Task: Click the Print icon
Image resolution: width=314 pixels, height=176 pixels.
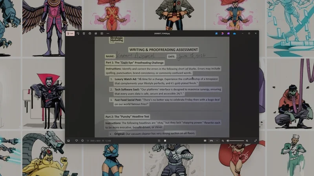Action: coord(90,34)
